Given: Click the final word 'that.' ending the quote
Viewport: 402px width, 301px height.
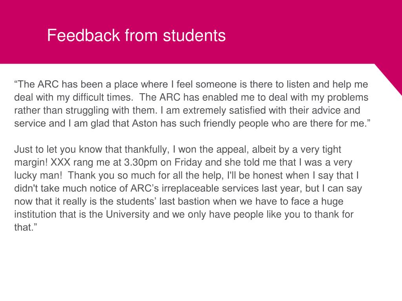Looking at the screenshot, I should pyautogui.click(x=26, y=227).
